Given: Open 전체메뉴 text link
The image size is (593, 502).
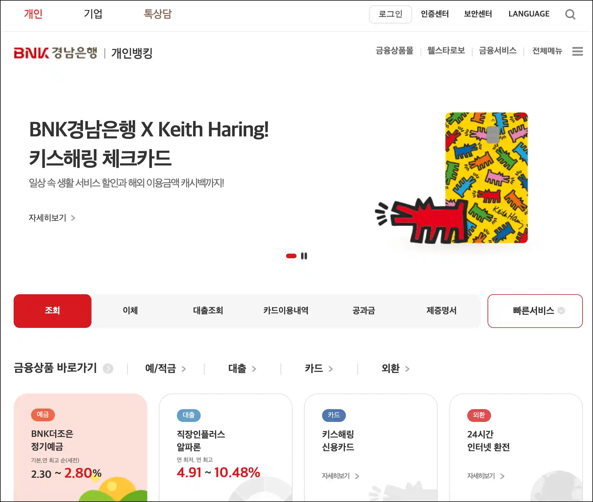Looking at the screenshot, I should coord(547,51).
